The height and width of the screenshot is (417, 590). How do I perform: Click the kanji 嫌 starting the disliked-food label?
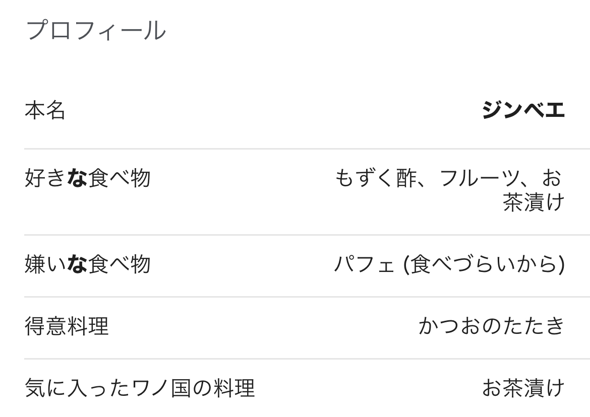[35, 264]
